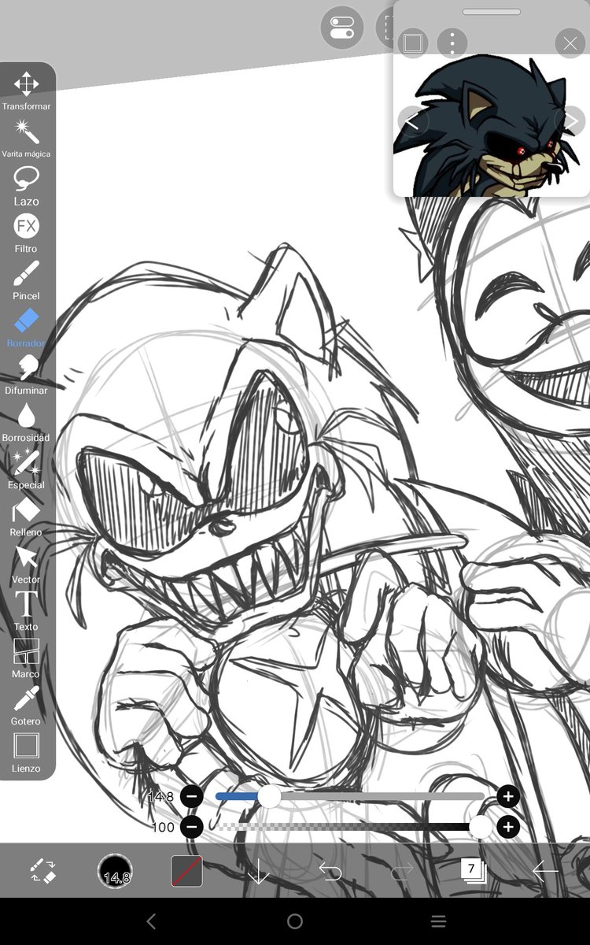Tap the down arrow in bottom bar
590x945 pixels.
(258, 871)
